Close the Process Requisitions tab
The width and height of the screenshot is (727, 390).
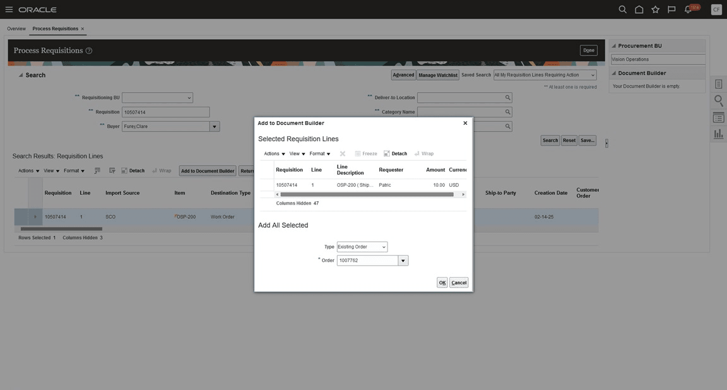[x=83, y=29]
